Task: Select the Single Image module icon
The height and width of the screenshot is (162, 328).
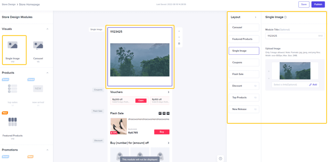Action: 12,45
